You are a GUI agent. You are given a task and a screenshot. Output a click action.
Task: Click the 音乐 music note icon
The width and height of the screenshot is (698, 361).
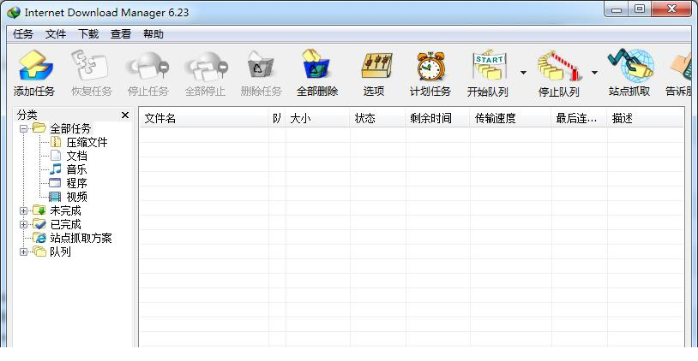coord(56,169)
